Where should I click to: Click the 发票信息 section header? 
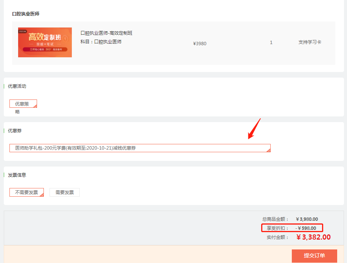tap(17, 175)
